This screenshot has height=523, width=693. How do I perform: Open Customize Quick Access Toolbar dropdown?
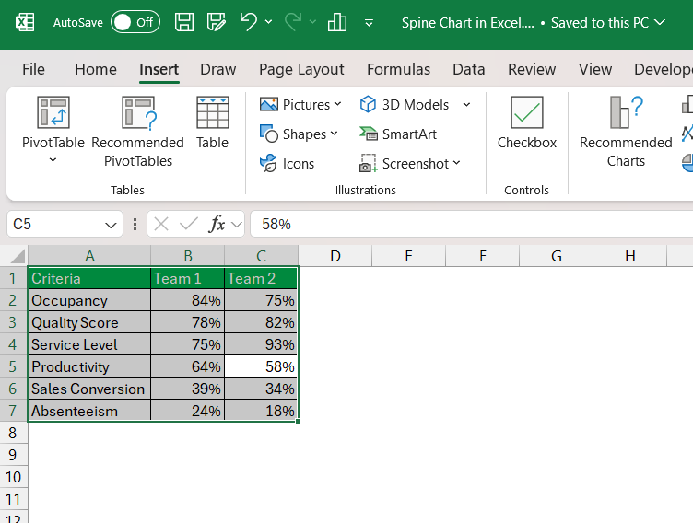(369, 22)
